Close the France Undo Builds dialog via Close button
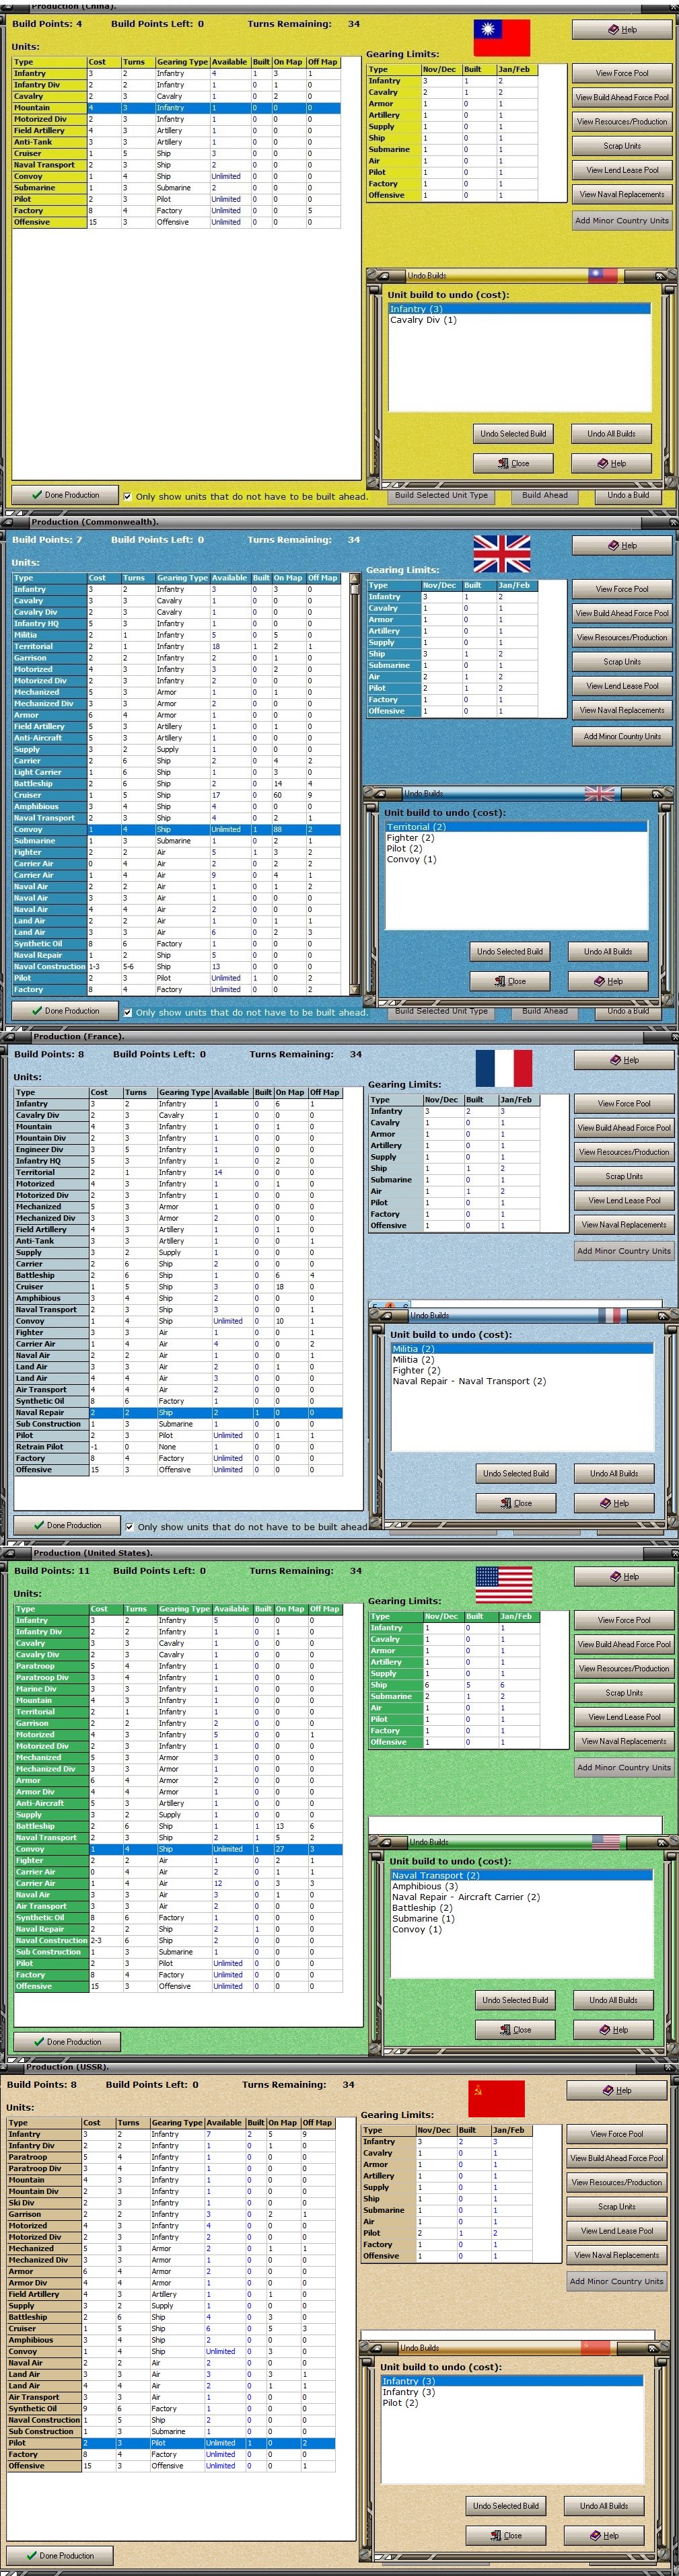 point(516,1503)
